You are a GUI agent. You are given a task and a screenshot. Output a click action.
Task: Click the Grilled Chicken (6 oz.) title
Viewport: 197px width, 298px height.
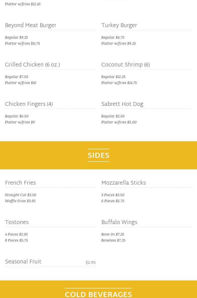coord(32,65)
